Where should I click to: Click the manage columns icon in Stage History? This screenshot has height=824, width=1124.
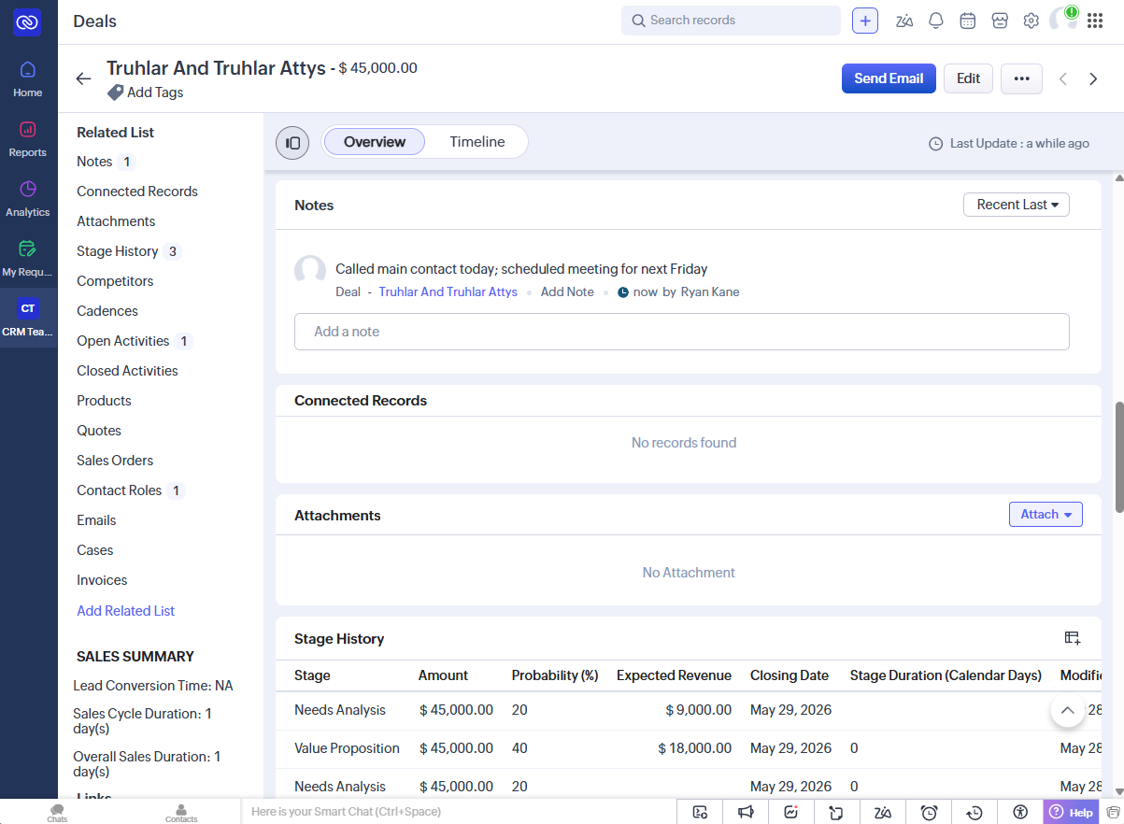(x=1073, y=638)
